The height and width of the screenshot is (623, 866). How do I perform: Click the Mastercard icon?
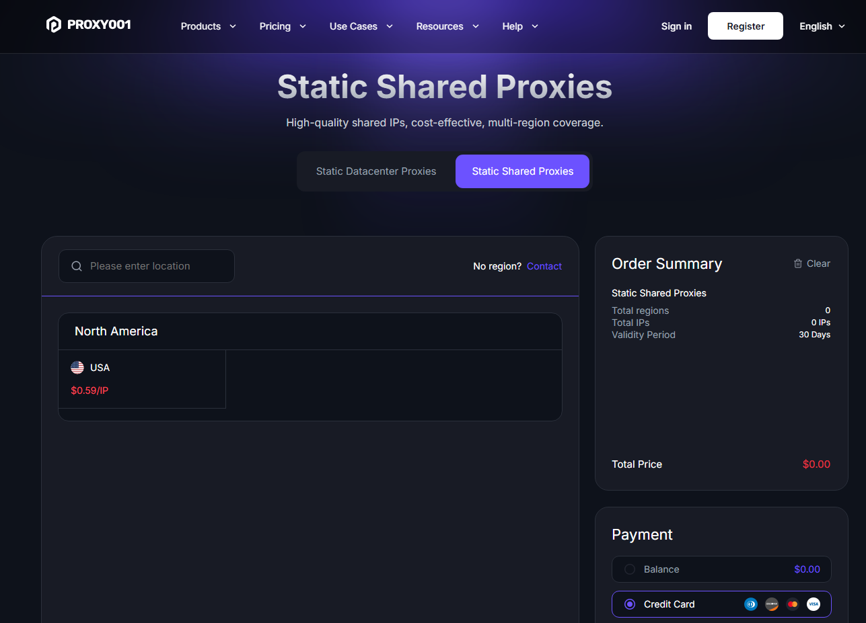793,604
